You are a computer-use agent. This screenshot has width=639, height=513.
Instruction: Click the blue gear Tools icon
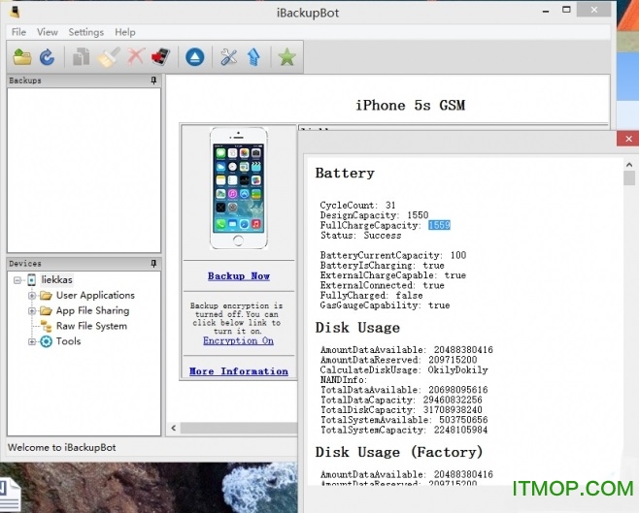pos(46,341)
